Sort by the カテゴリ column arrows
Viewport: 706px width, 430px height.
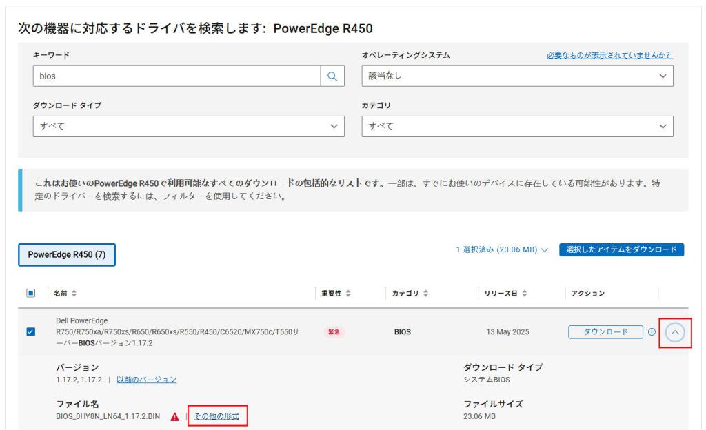tap(425, 294)
